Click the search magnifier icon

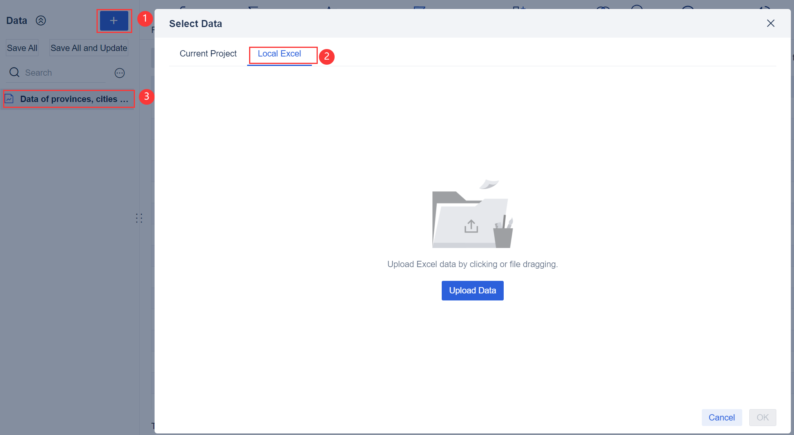[x=15, y=73]
